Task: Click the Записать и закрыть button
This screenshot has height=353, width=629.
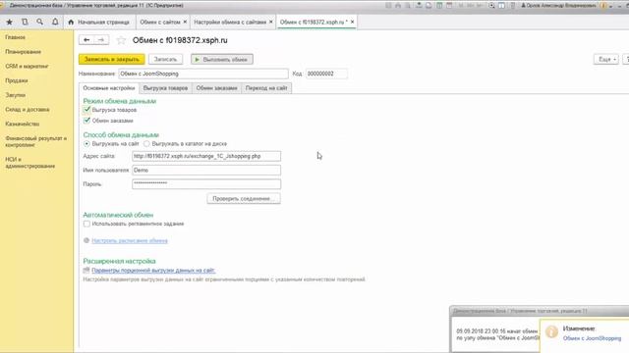Action: click(x=111, y=59)
